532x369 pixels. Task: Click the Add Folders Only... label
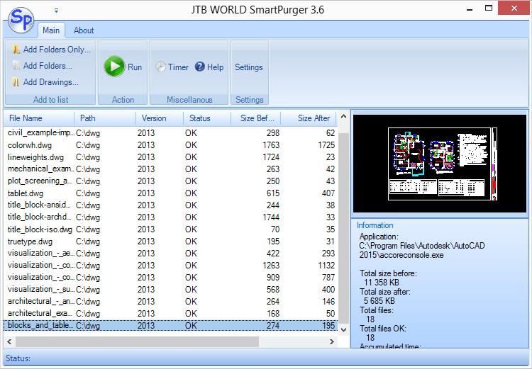pos(57,50)
